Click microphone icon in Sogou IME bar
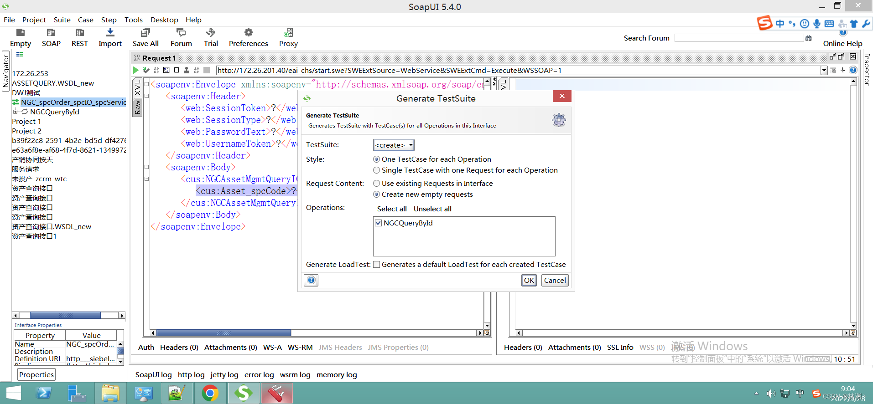The width and height of the screenshot is (873, 404). click(817, 24)
